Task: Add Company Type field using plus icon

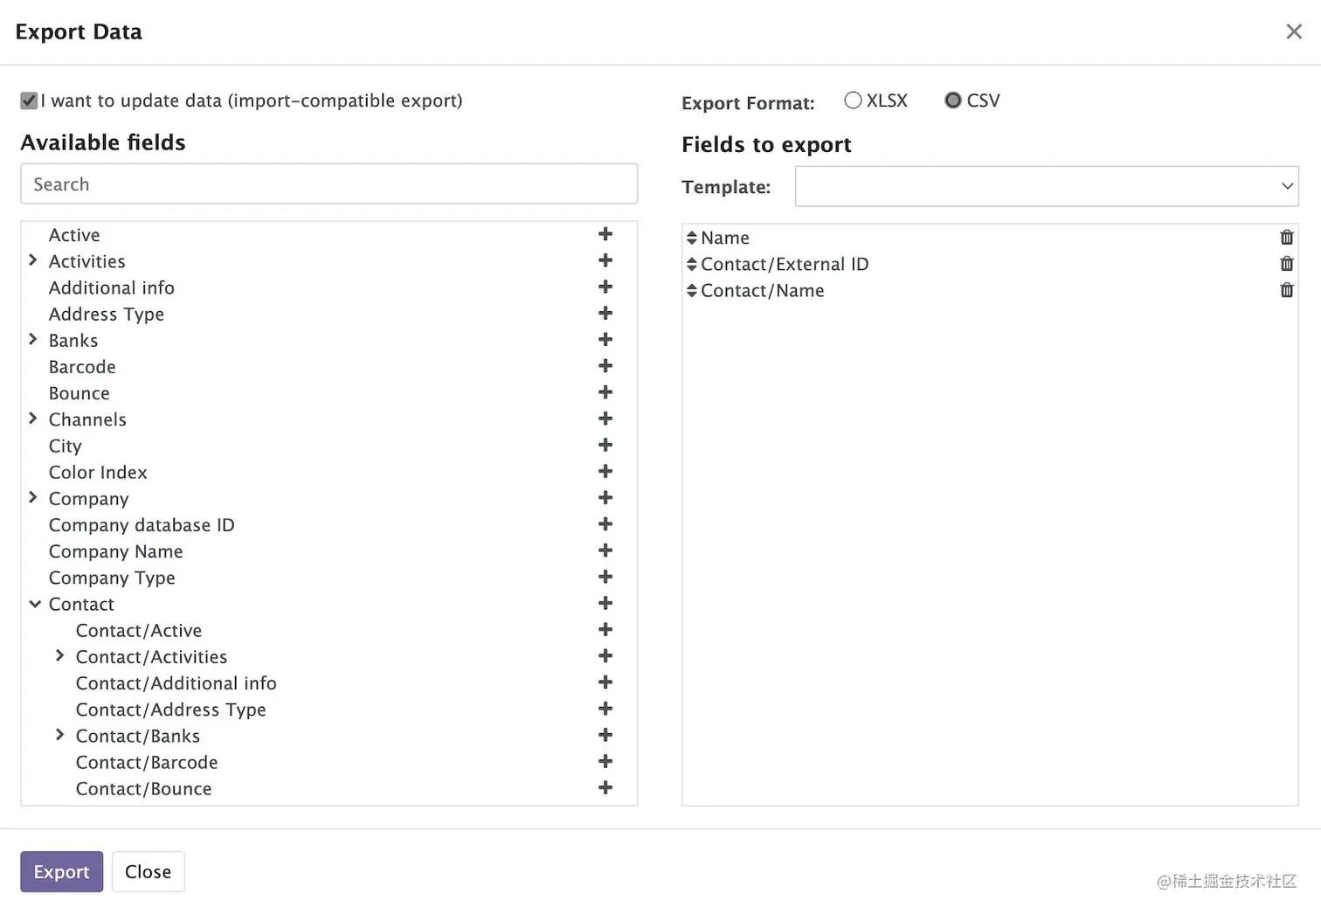Action: click(x=605, y=577)
